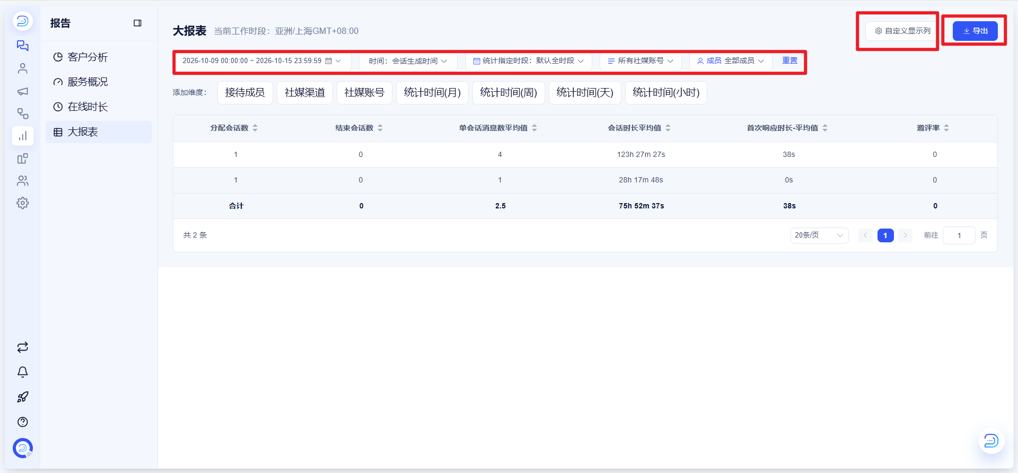Select 大报表 in the report menu

tap(99, 132)
